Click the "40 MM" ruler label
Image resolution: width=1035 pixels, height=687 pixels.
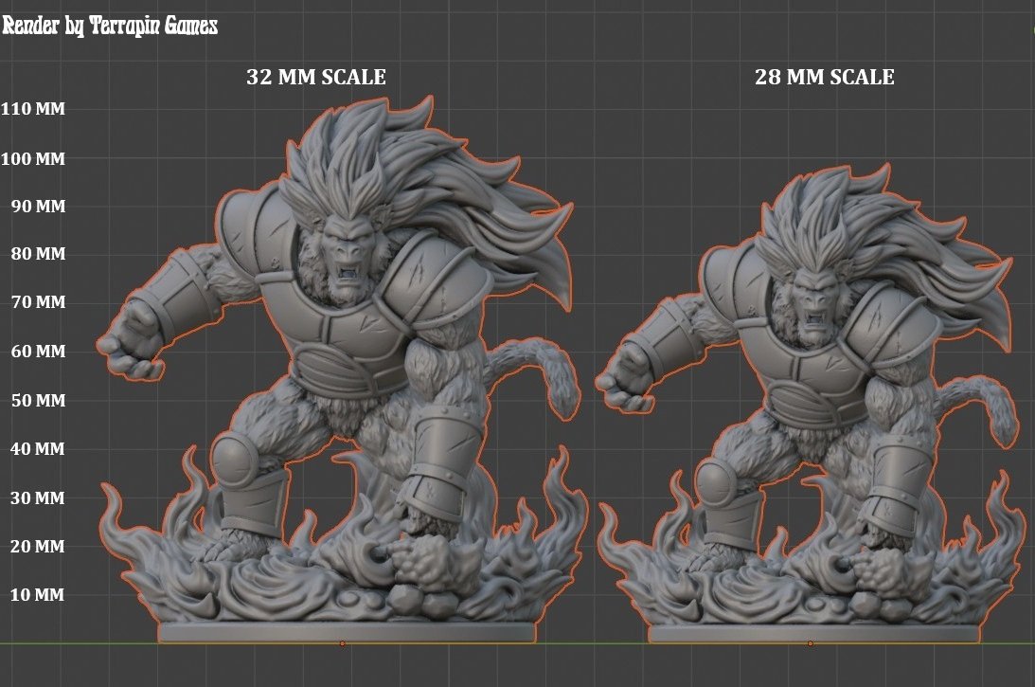(38, 448)
